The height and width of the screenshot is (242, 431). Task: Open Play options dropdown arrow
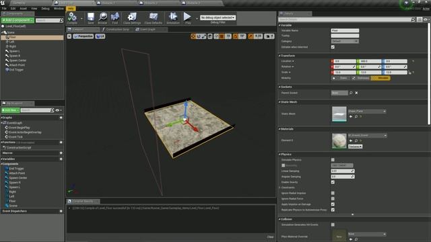[197, 18]
